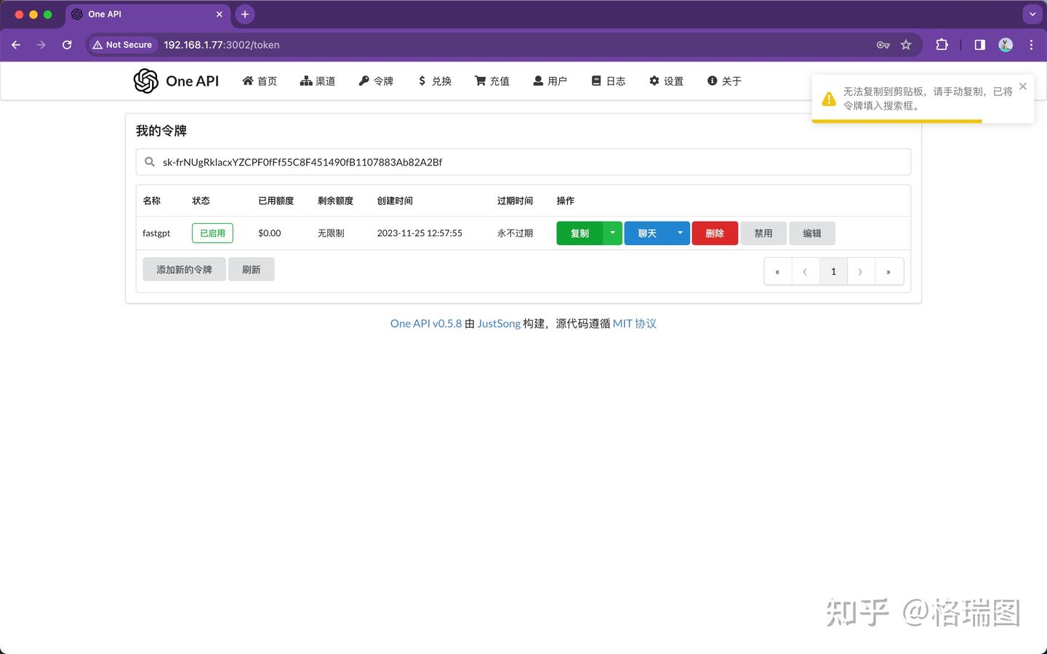This screenshot has height=654, width=1047.
Task: Open the 日志 logs menu item
Action: coord(609,81)
